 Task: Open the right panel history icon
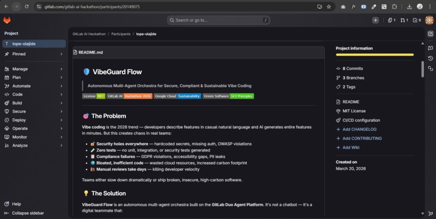point(431,58)
